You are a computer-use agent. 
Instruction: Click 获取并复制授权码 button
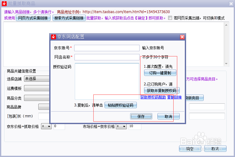[x=162, y=91]
